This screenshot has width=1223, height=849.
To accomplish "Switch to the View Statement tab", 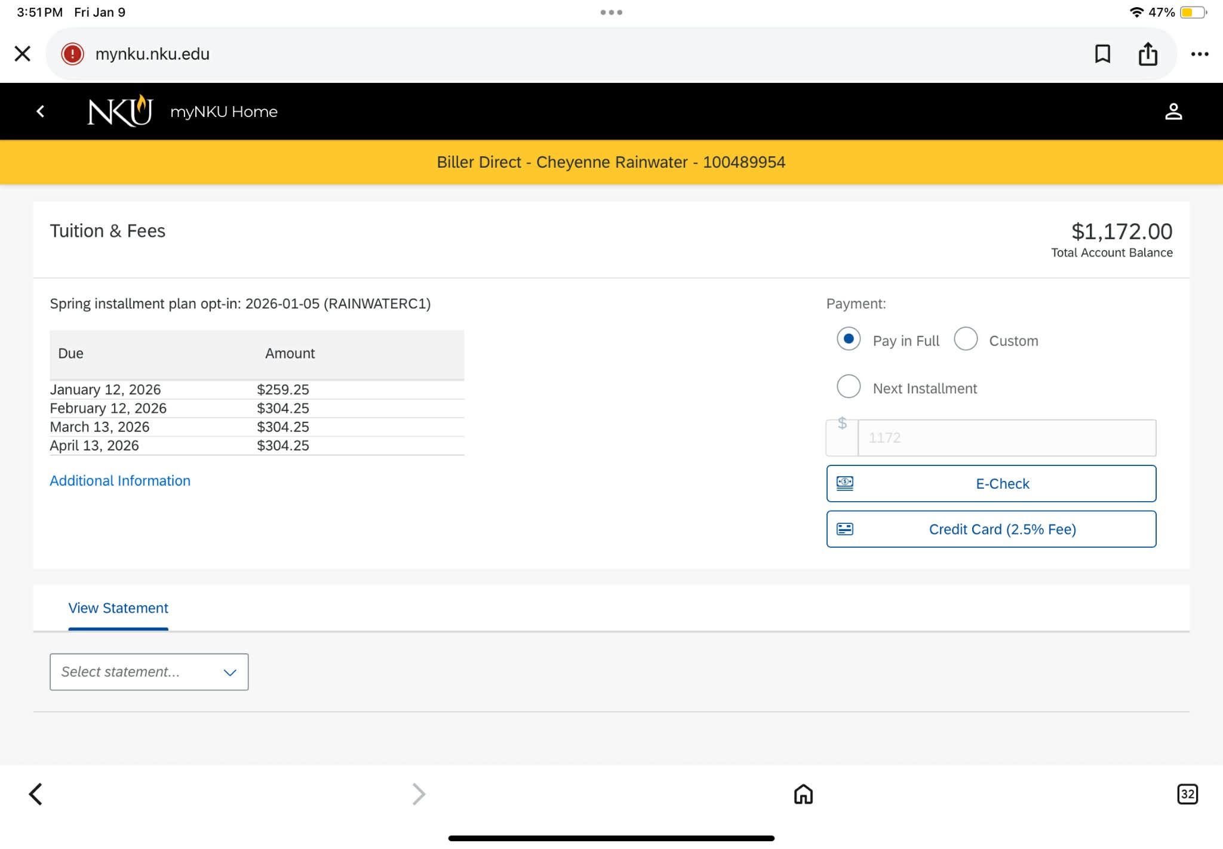I will (118, 608).
